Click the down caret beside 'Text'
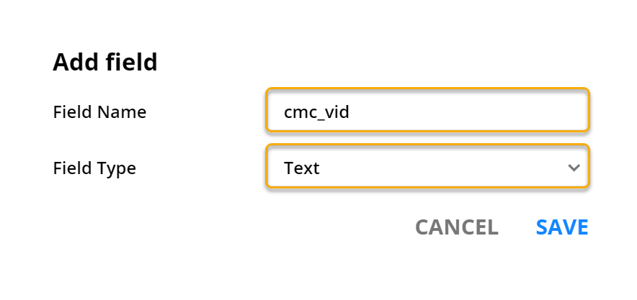The height and width of the screenshot is (300, 637). 574,168
